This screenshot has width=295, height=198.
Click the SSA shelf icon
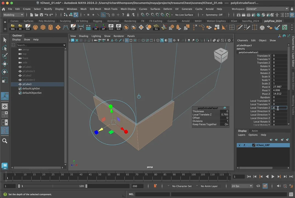[13, 27]
